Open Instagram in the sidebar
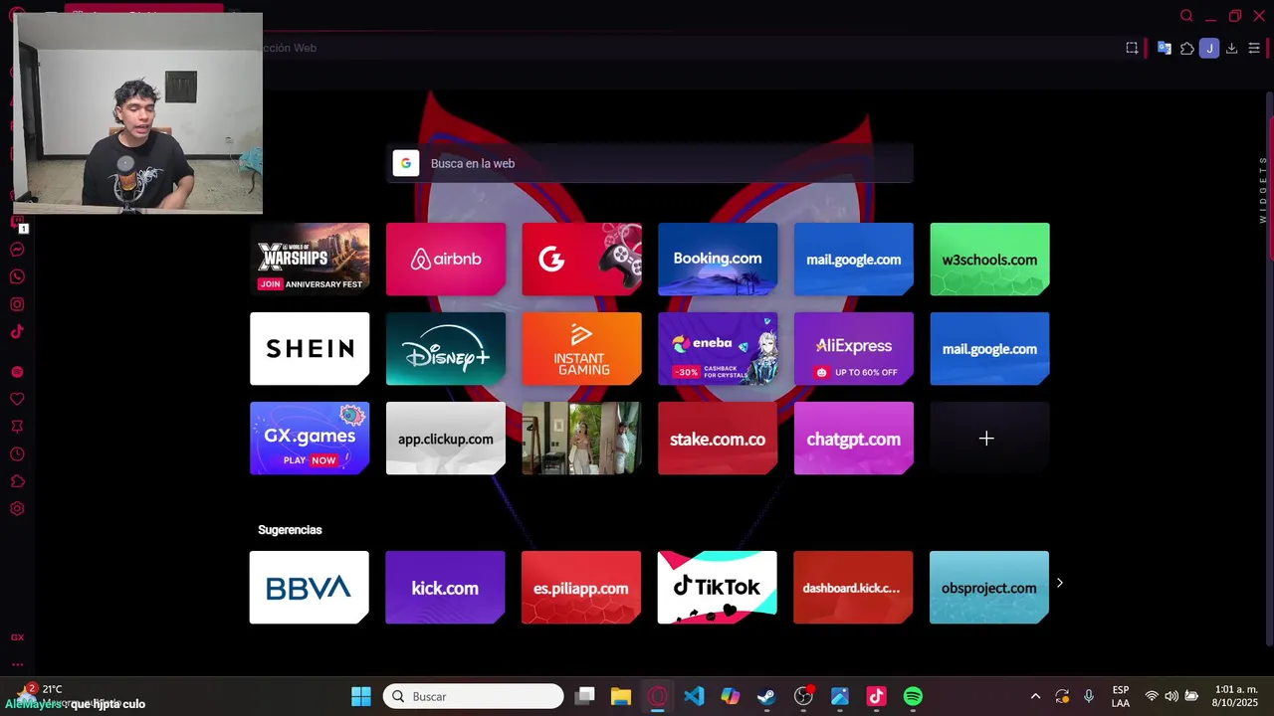Viewport: 1274px width, 716px height. point(17,305)
